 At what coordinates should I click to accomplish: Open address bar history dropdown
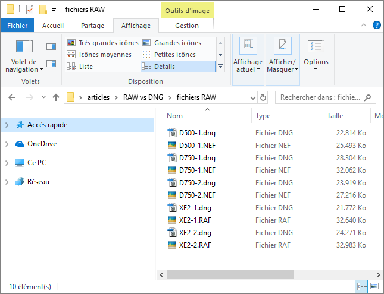pyautogui.click(x=253, y=97)
